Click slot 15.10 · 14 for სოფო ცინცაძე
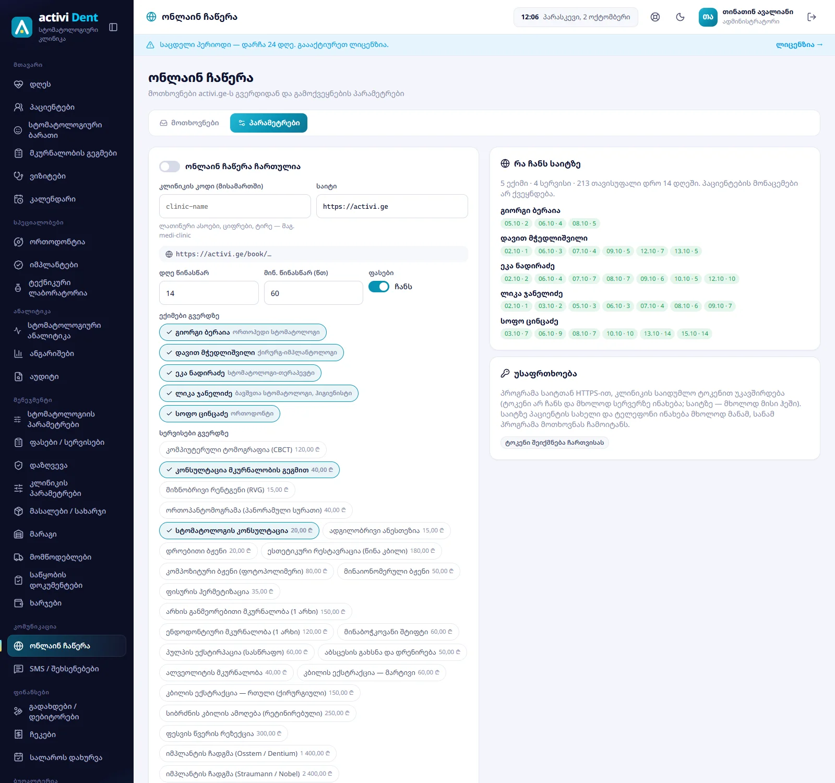835x783 pixels. pos(695,334)
